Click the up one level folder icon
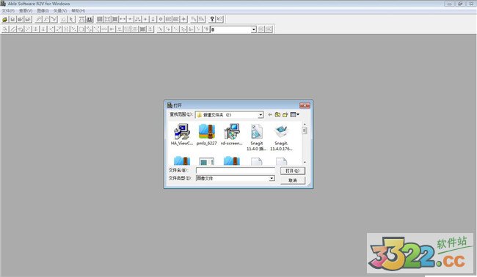477x277 pixels. [277, 114]
